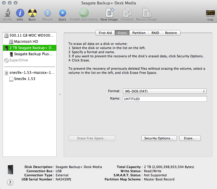
Task: Select the 2 TB Seagate Backup+ disk
Action: click(29, 48)
